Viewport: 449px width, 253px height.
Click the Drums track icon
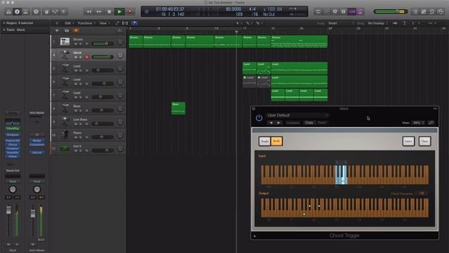click(x=65, y=41)
